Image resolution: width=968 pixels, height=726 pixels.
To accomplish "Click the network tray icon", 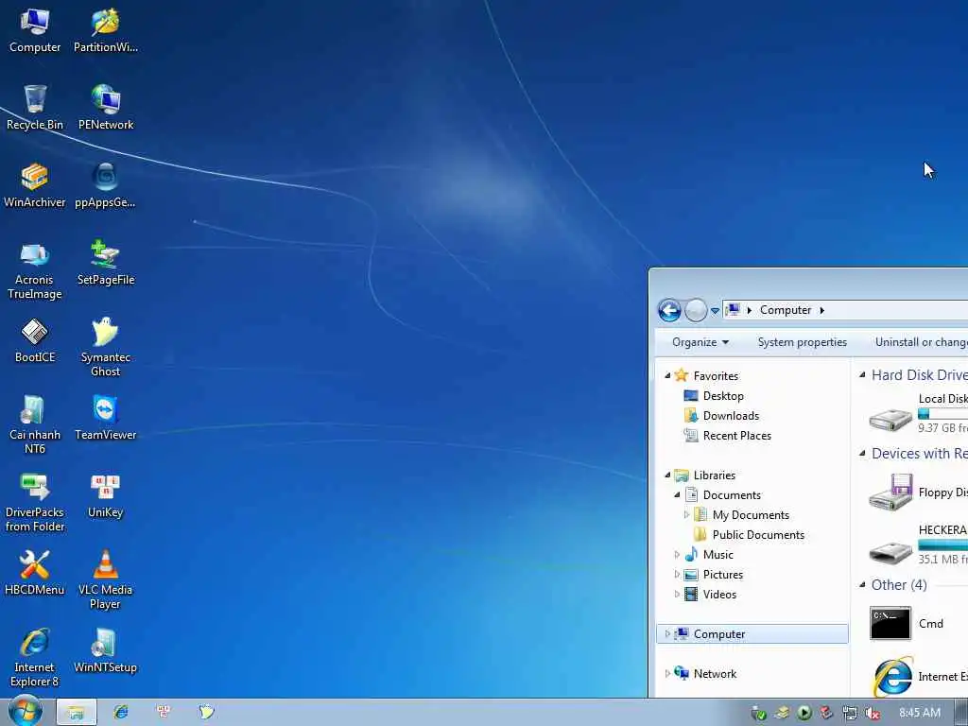I will click(850, 714).
